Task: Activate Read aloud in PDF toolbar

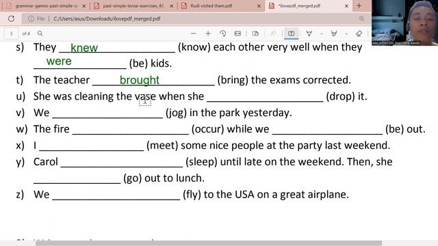Action: point(273,33)
